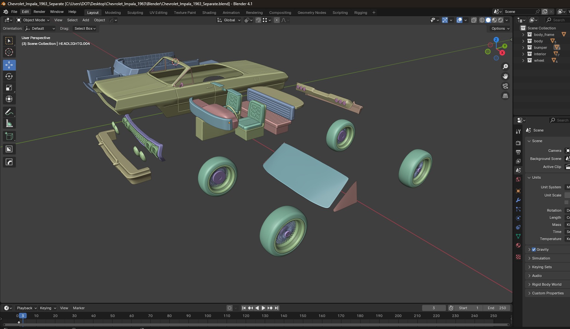Switch to Rendered viewport shading
Viewport: 570px width, 329px height.
click(500, 20)
